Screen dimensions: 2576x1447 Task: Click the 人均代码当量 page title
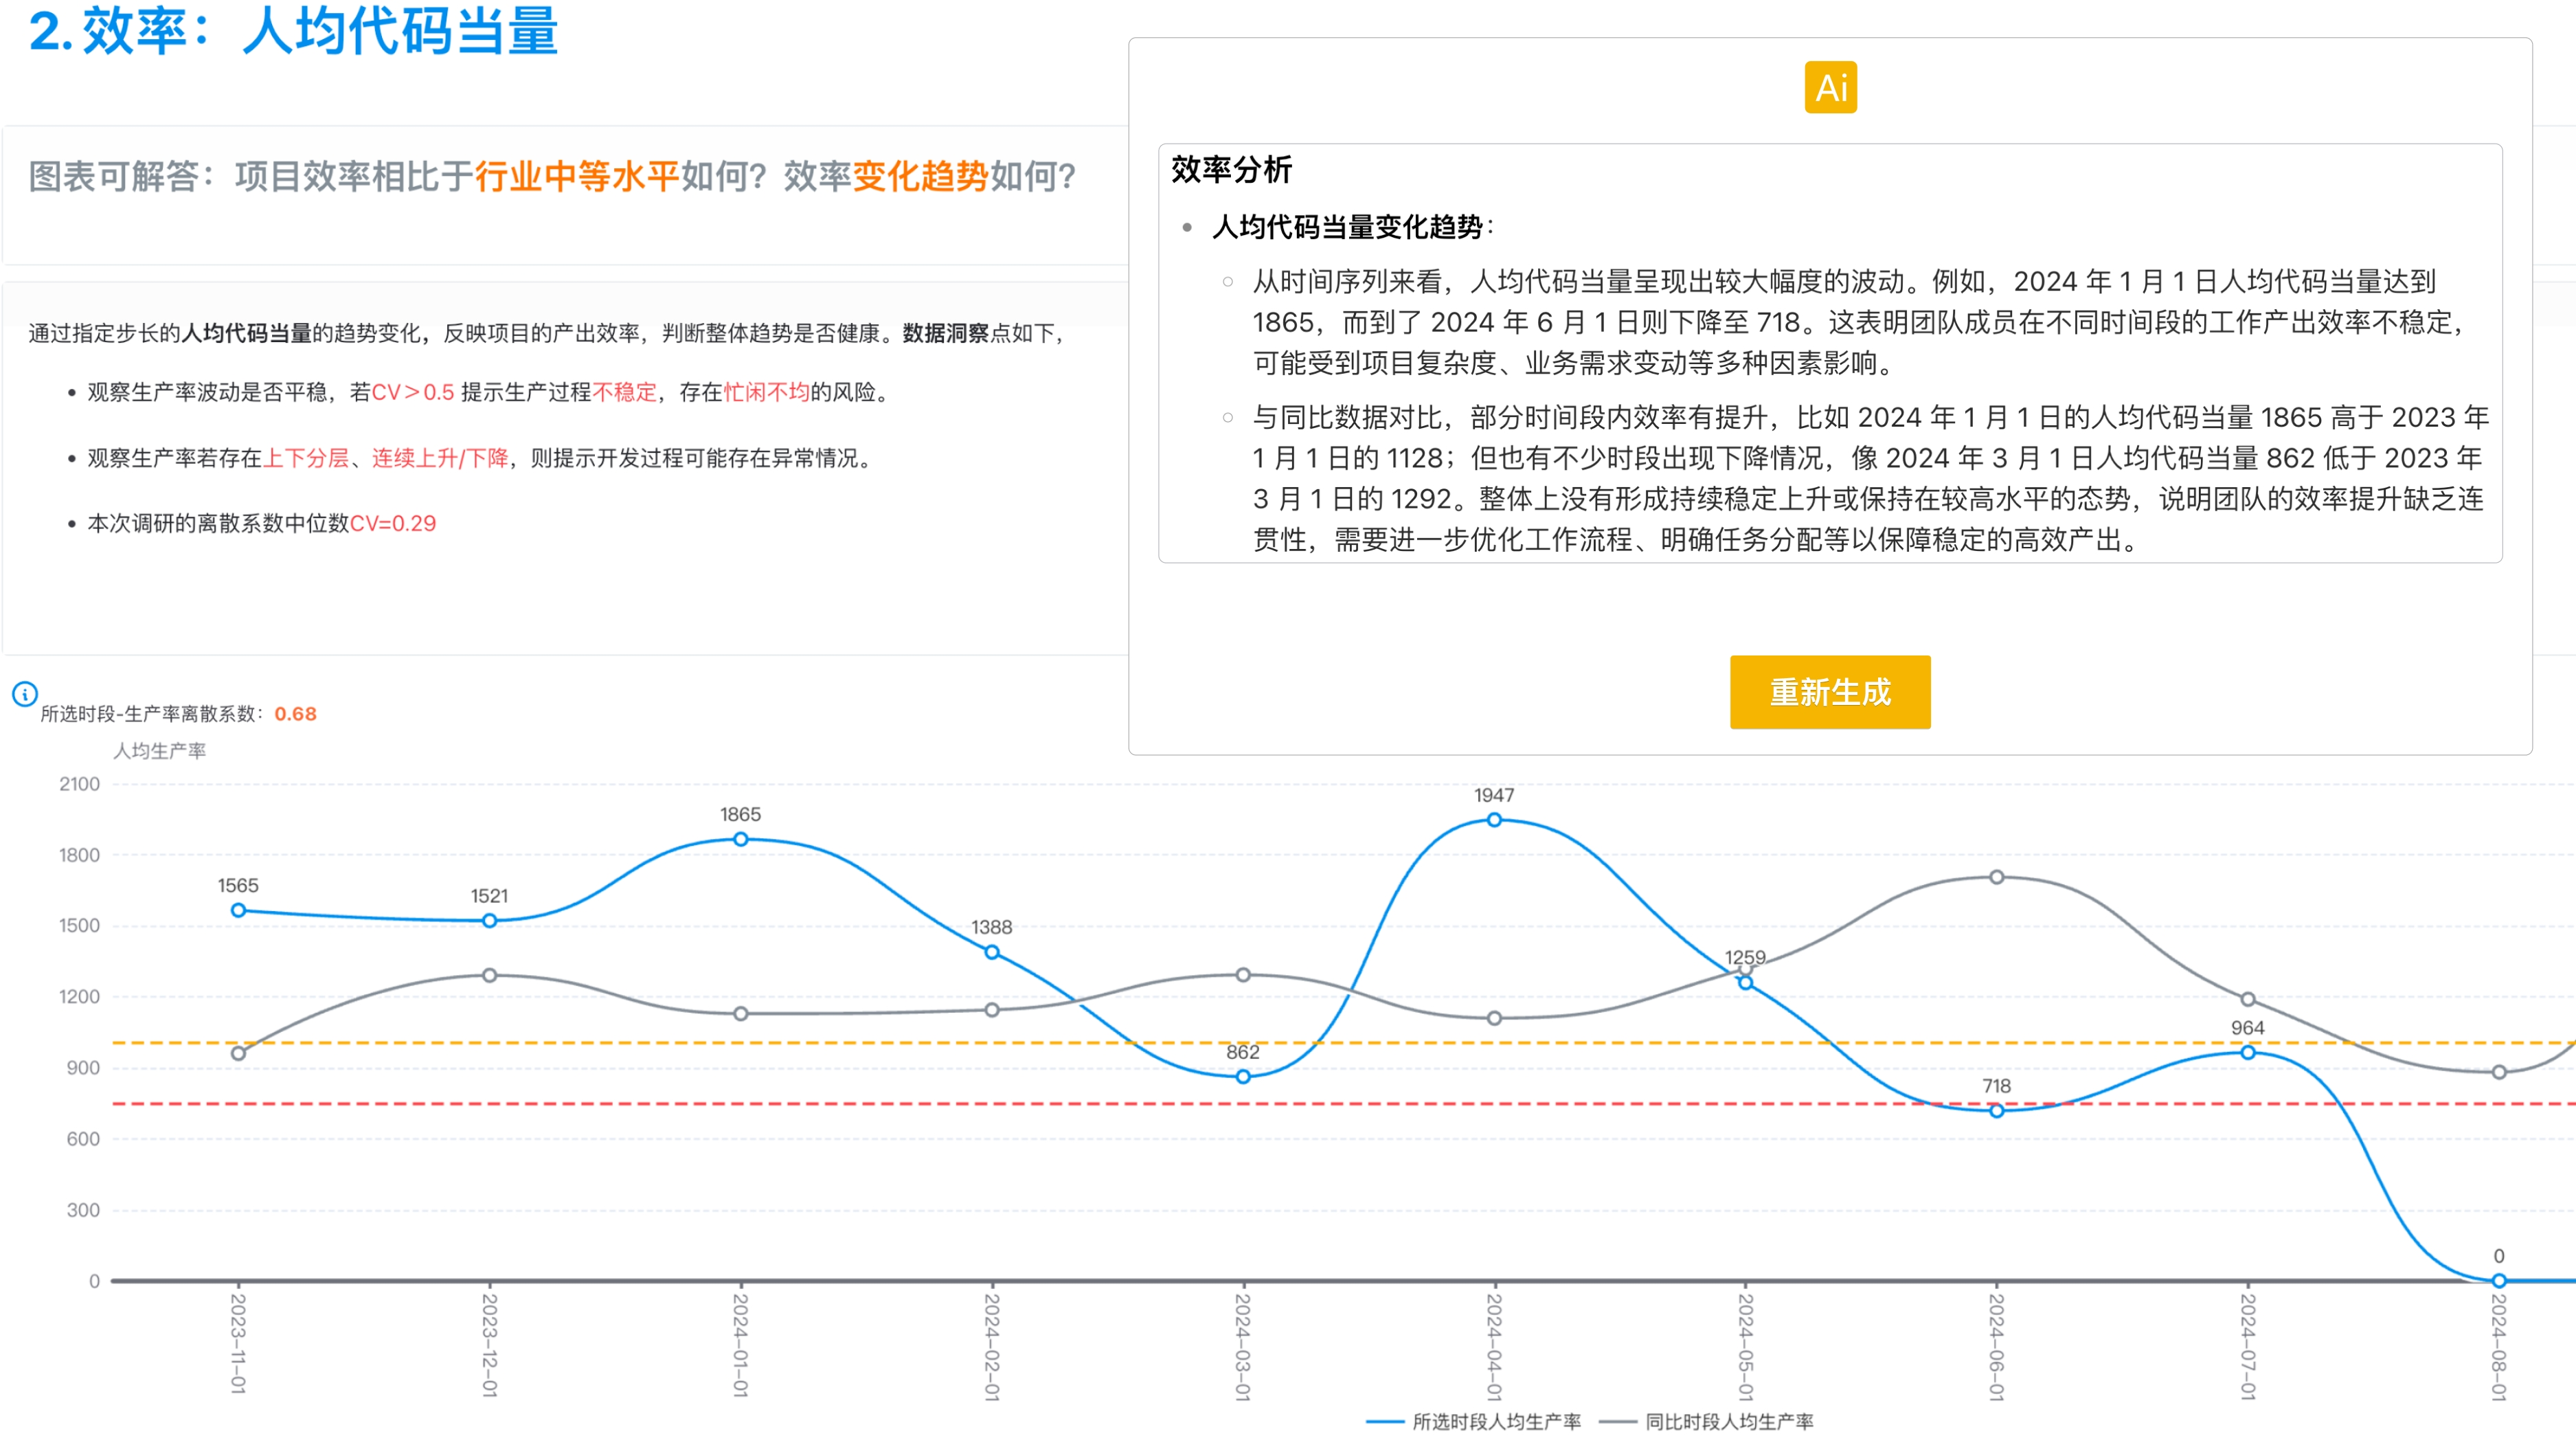(400, 32)
